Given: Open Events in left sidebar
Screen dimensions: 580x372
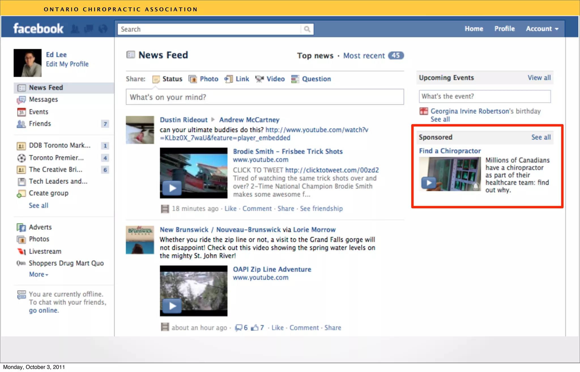Looking at the screenshot, I should point(39,112).
